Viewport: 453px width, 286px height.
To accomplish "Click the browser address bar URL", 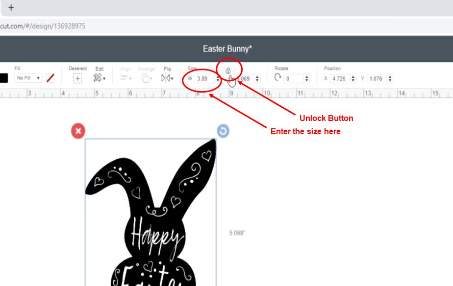I will [43, 26].
